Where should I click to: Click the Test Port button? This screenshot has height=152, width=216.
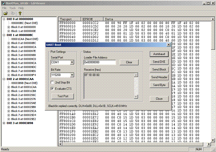[63, 96]
